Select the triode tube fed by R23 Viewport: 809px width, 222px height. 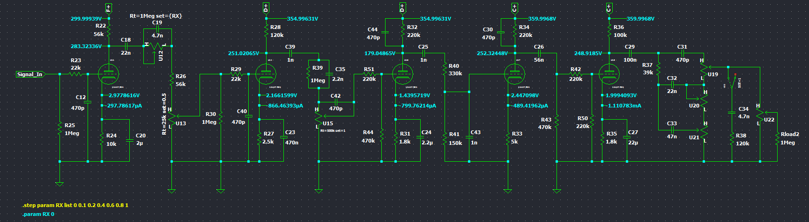[x=109, y=74]
